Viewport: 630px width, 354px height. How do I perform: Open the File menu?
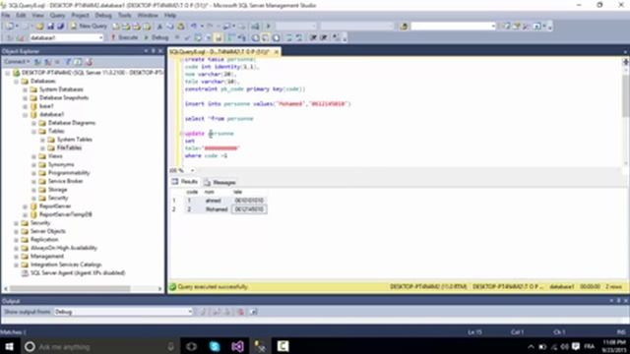click(6, 16)
